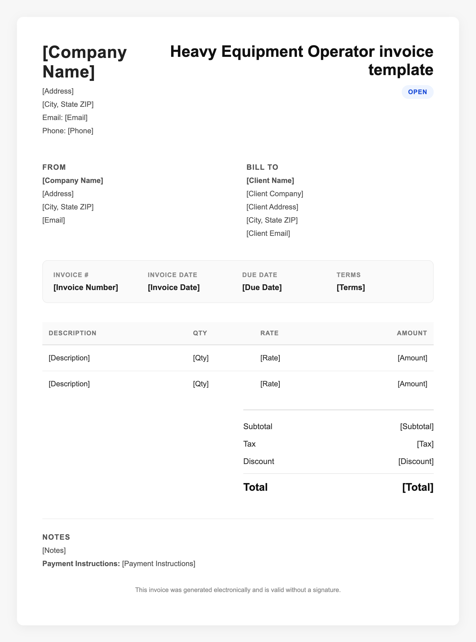476x642 pixels.
Task: Click the Client Address placeholder
Action: point(272,207)
